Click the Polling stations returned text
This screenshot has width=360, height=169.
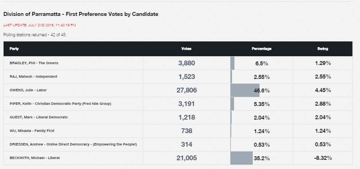[35, 35]
